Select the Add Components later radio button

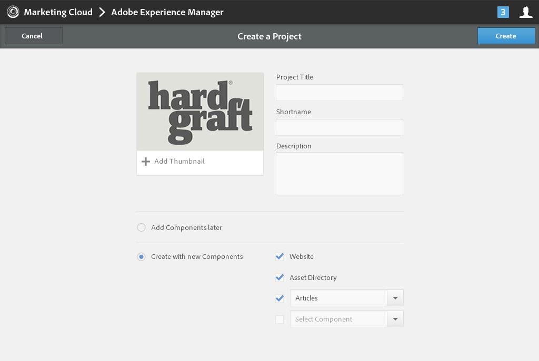click(x=141, y=228)
